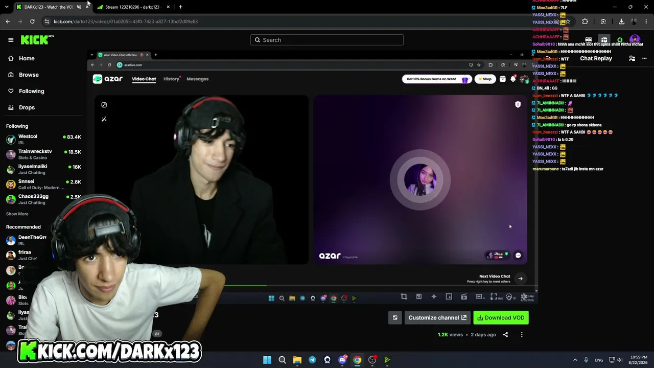Open the Kick sidebar hamburger menu

pos(11,40)
